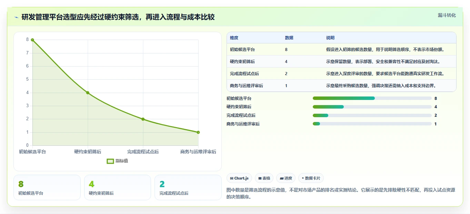Select the 表格 chip
This screenshot has height=214, width=470.
click(264, 178)
